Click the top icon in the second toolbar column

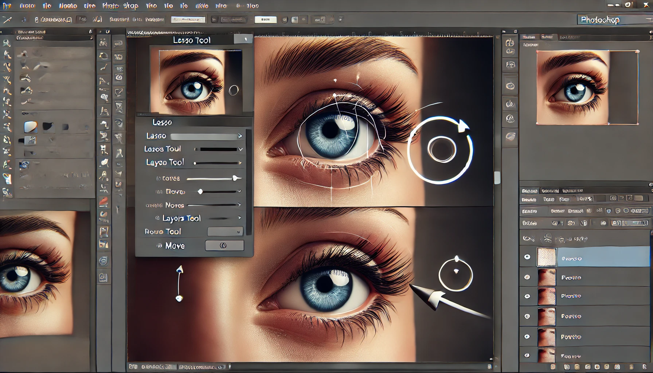[x=103, y=43]
